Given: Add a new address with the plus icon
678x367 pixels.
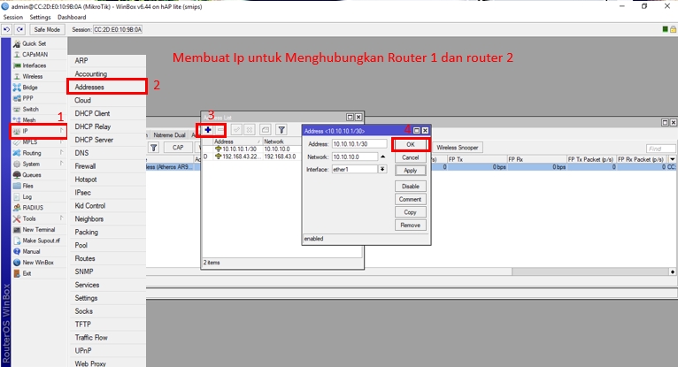Looking at the screenshot, I should pos(208,129).
